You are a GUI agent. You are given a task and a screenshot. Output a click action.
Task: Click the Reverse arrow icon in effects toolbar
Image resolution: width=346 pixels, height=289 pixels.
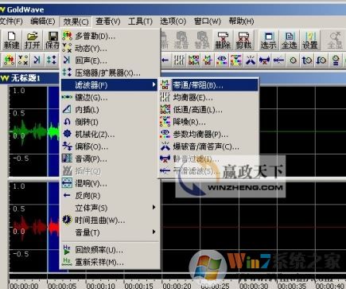(165, 61)
